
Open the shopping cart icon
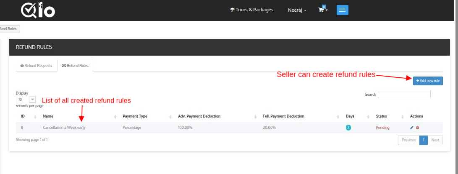[x=322, y=10]
